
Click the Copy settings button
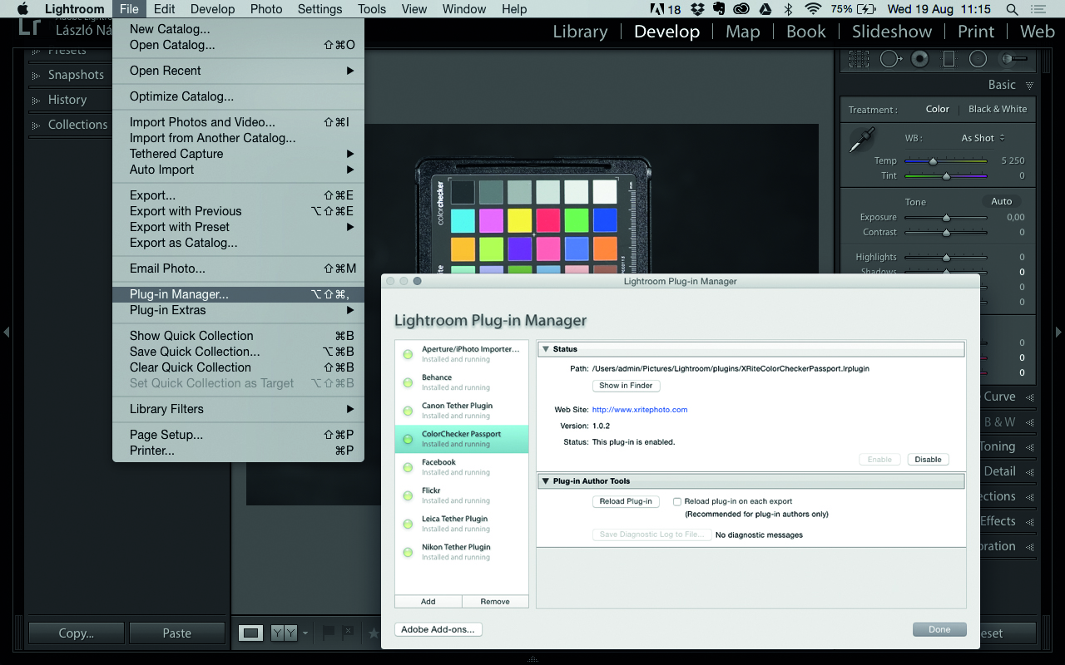click(76, 633)
